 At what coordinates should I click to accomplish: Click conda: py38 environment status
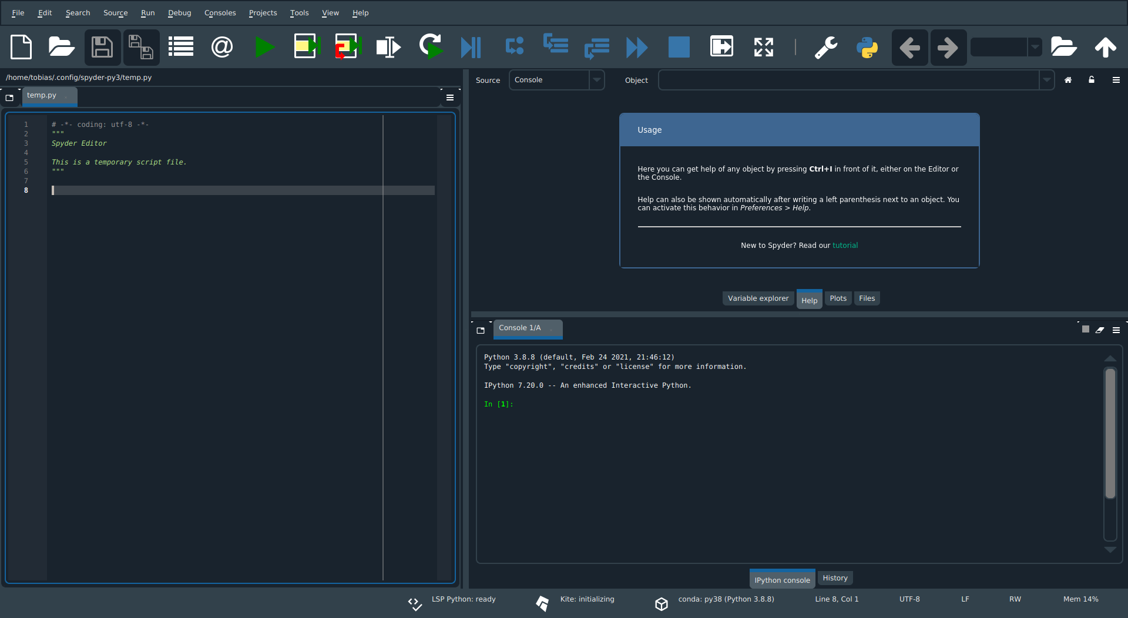pos(726,599)
